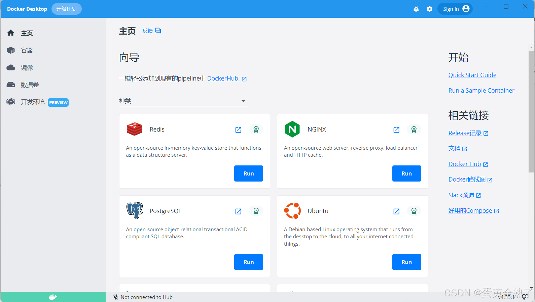The height and width of the screenshot is (302, 535).
Task: Click the 开发环境 dev environments icon
Action: point(11,102)
